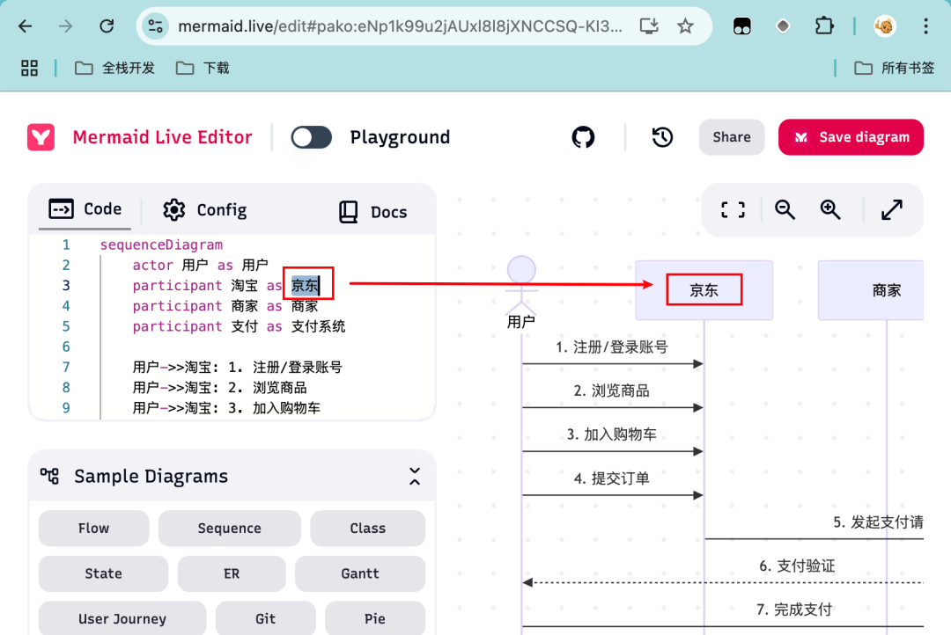Click the Share button
Screen dimensions: 951x635
pos(732,137)
